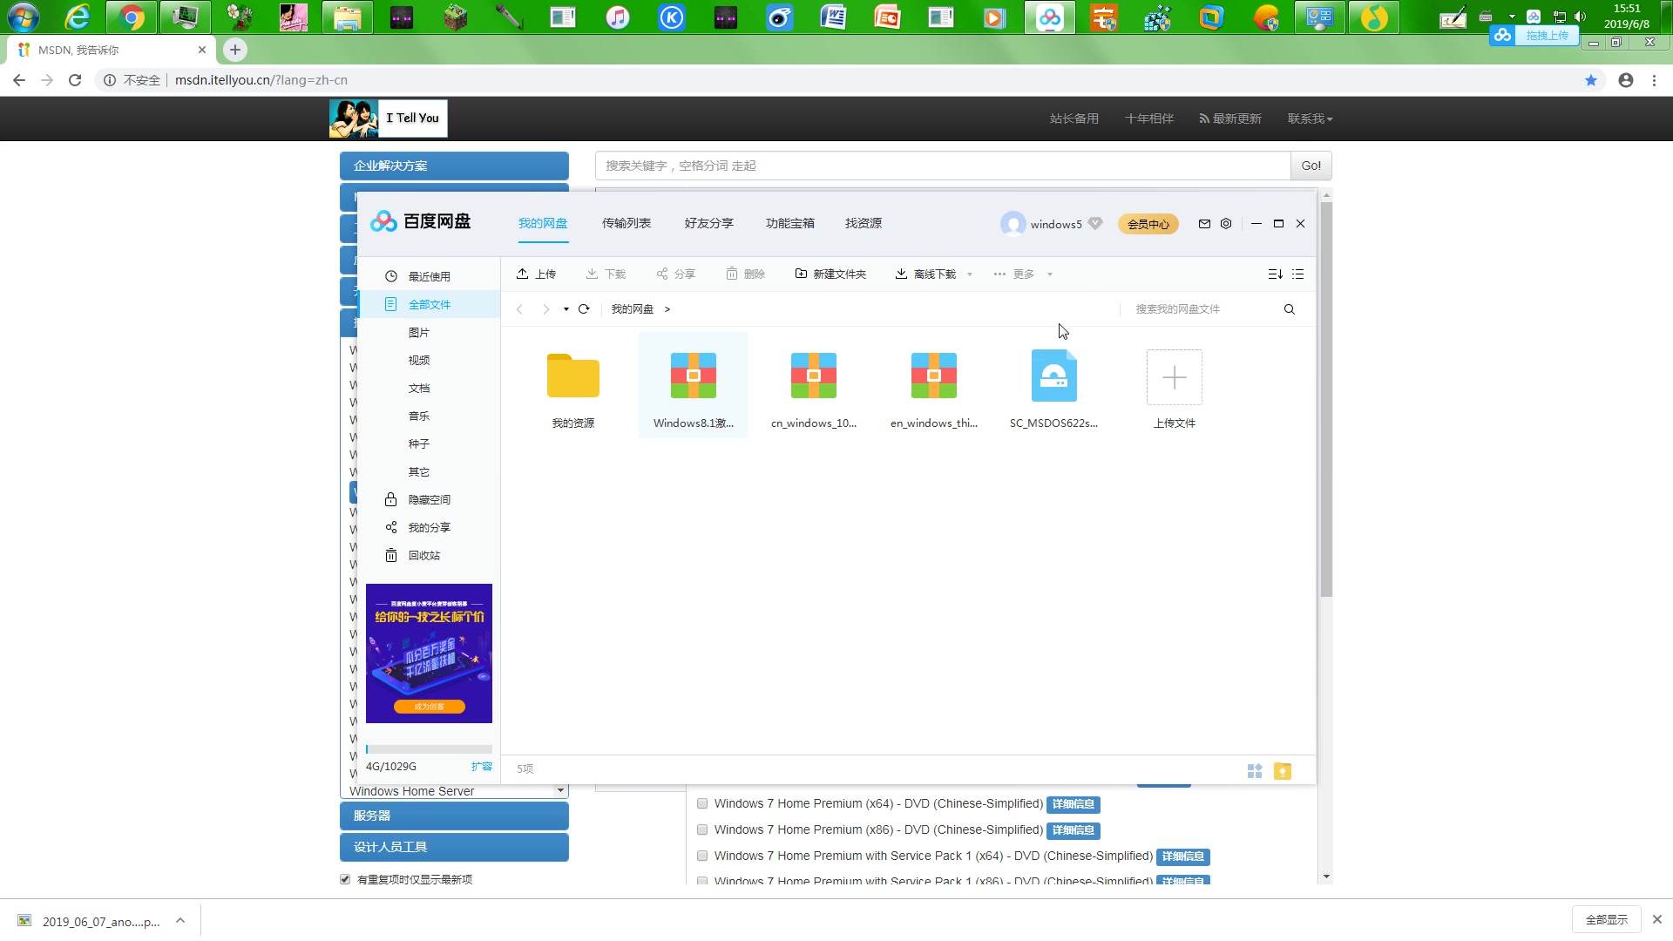Select 最近使用 in sidebar
The image size is (1673, 941).
pos(429,276)
